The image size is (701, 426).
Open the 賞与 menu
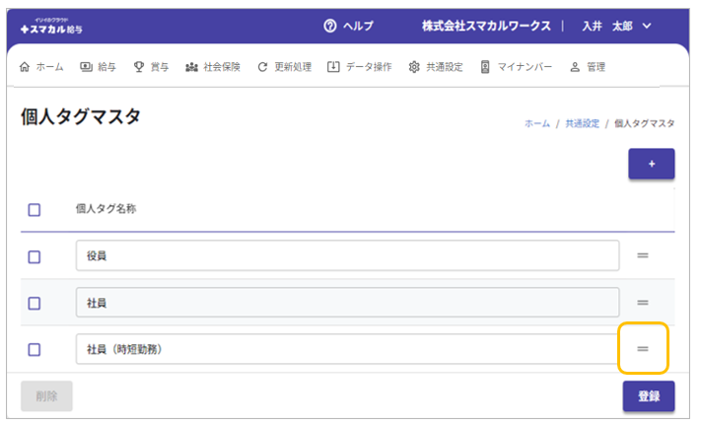[x=151, y=67]
